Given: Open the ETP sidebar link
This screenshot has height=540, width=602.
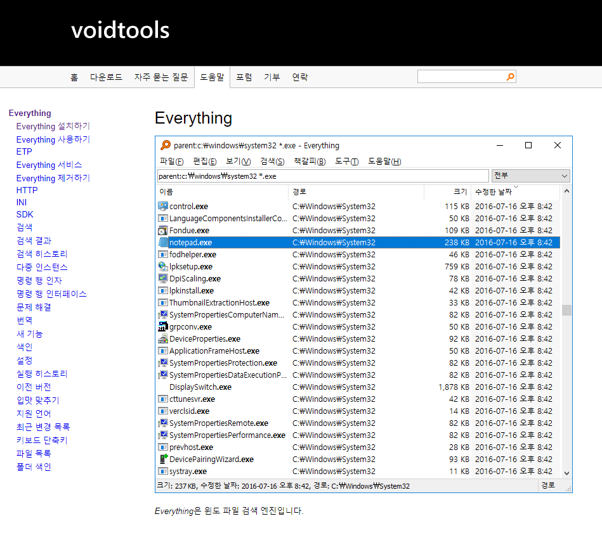Looking at the screenshot, I should [x=24, y=152].
